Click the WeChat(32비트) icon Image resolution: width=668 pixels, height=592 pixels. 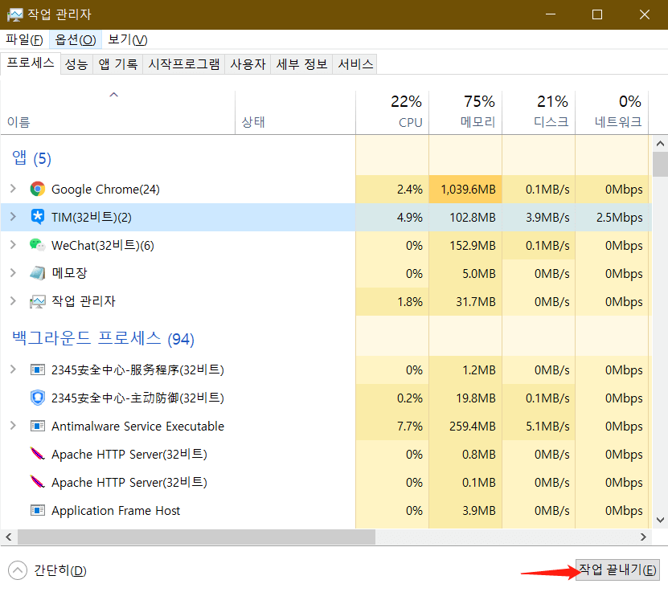point(37,245)
